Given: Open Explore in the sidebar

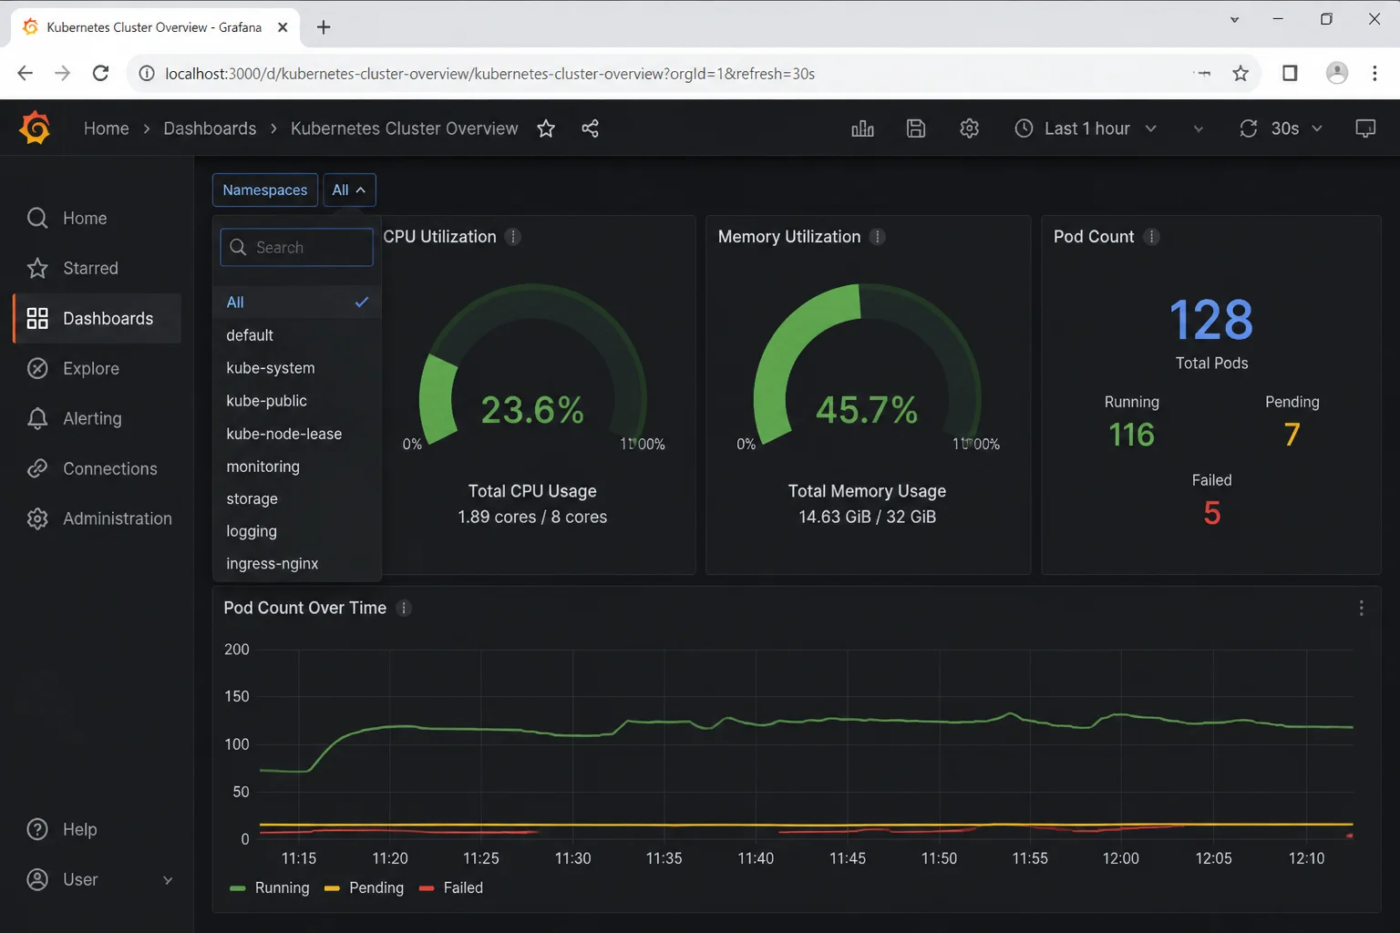Looking at the screenshot, I should (97, 368).
